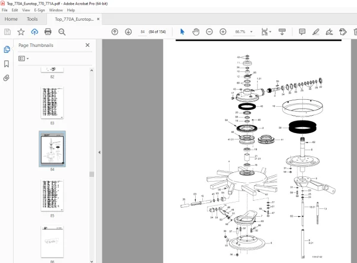Expand the thumbnail options menu
The width and height of the screenshot is (357, 263).
[x=23, y=59]
